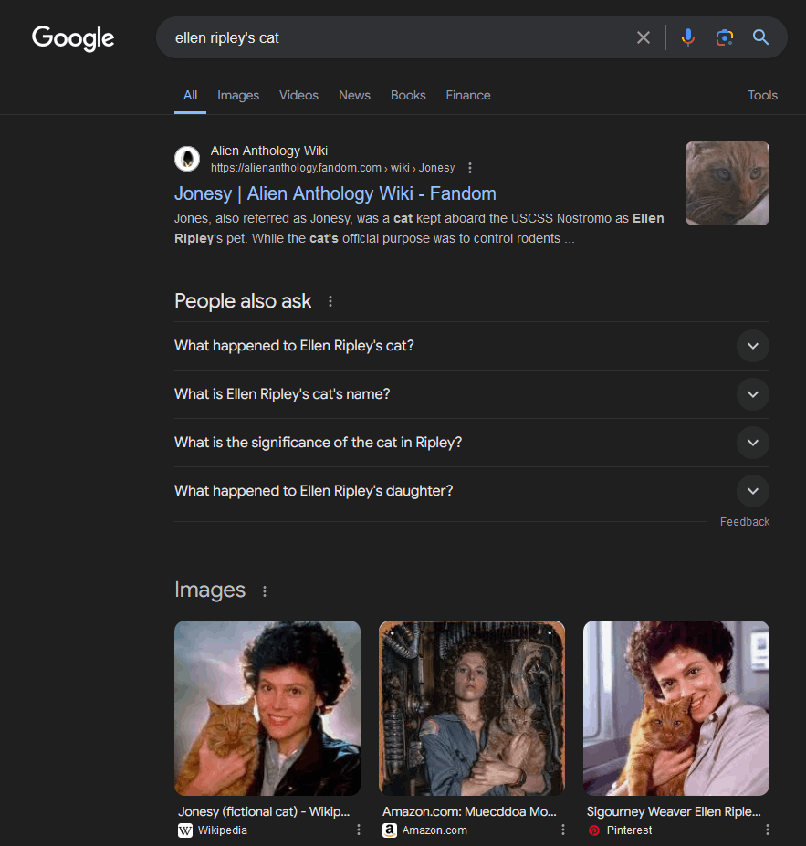Click the Feedback link
The width and height of the screenshot is (806, 846).
744,522
